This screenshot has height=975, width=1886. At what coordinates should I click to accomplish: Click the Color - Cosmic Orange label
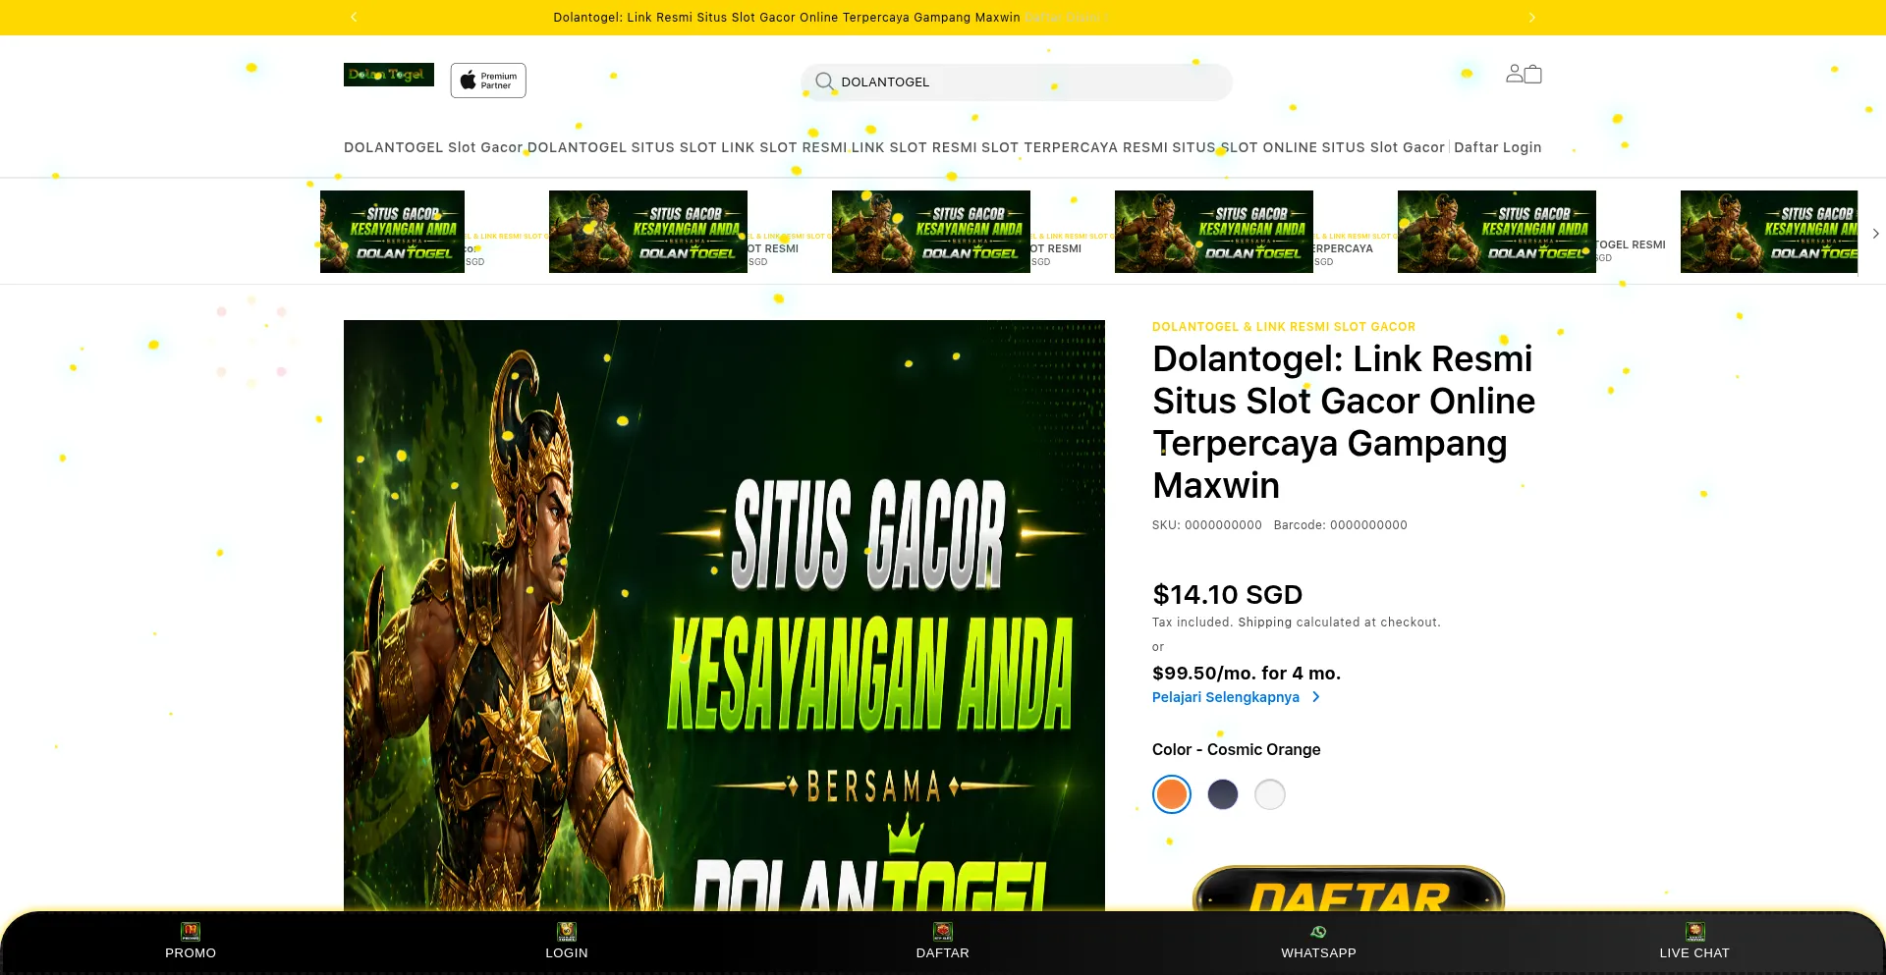pos(1236,749)
